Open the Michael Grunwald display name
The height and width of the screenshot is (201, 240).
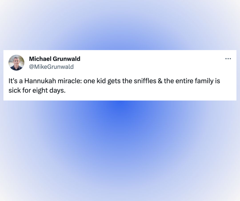(x=55, y=59)
